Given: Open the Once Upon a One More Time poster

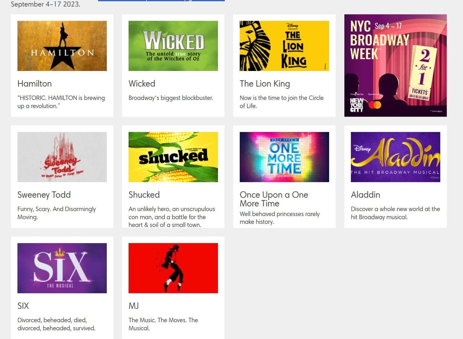Looking at the screenshot, I should (x=284, y=157).
